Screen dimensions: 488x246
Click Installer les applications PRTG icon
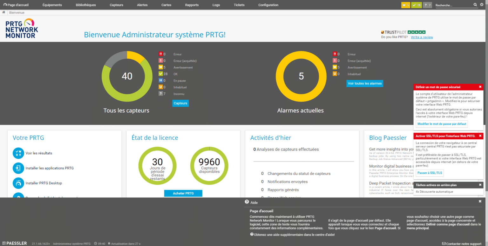(18, 168)
